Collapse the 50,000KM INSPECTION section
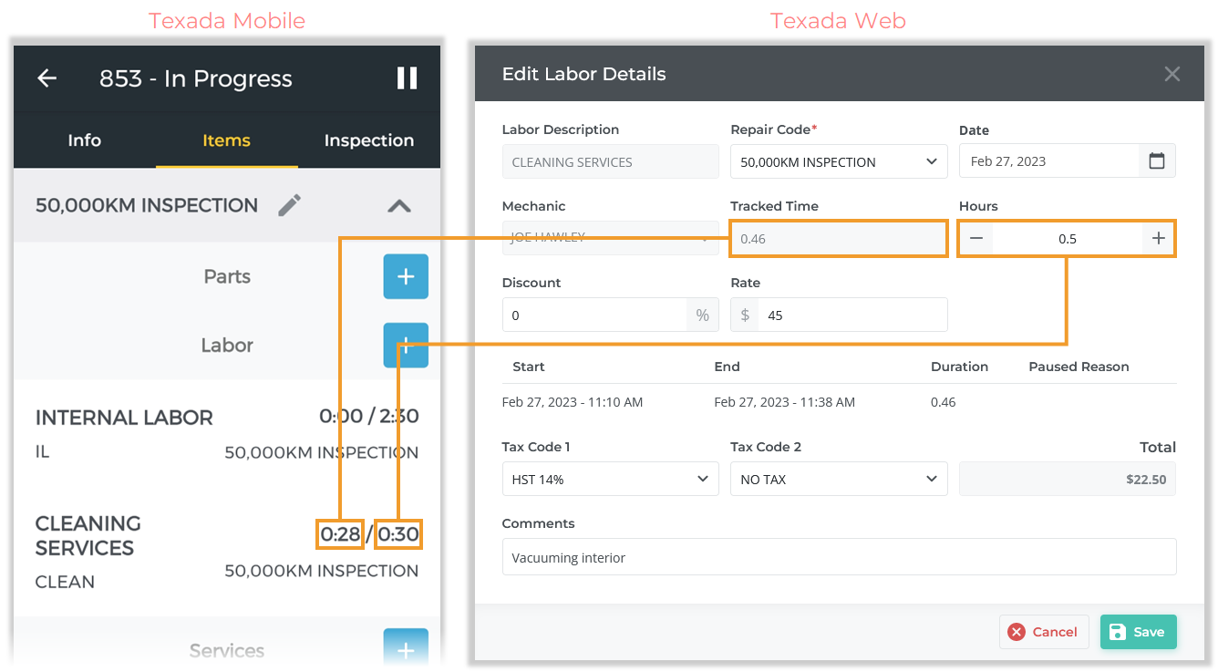Screen dimensions: 1218x672 398,206
